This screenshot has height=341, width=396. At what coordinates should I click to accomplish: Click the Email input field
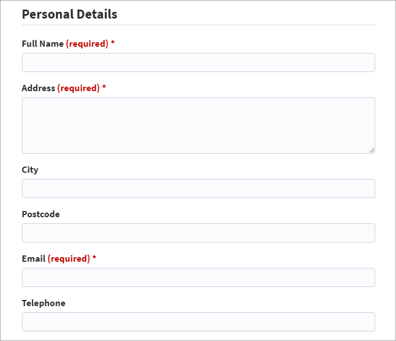click(198, 277)
